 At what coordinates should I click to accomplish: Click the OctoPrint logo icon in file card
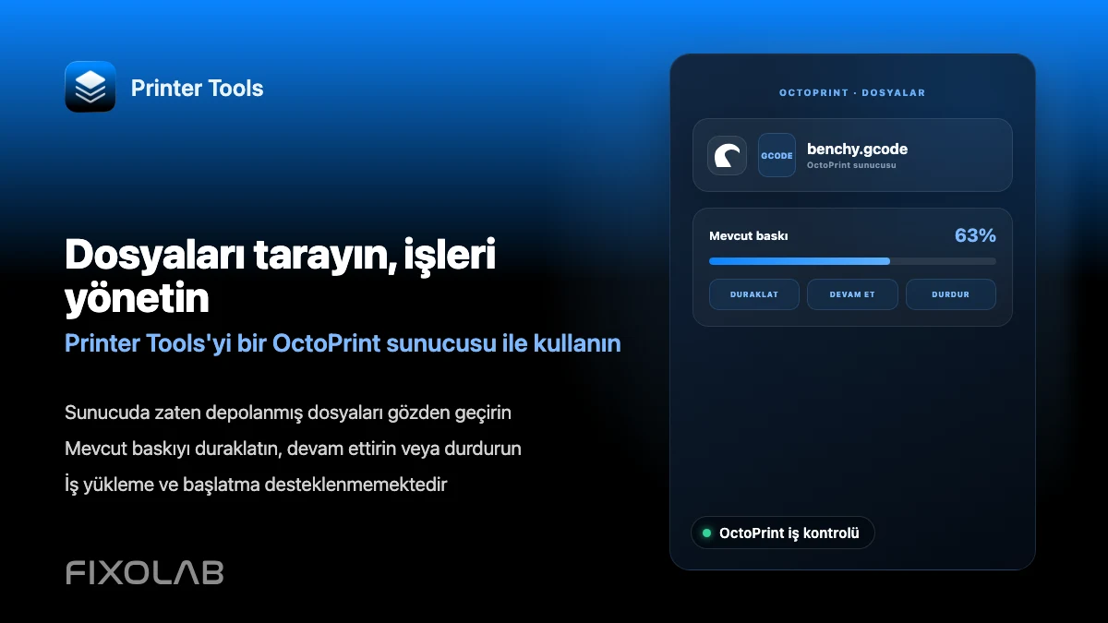click(728, 155)
